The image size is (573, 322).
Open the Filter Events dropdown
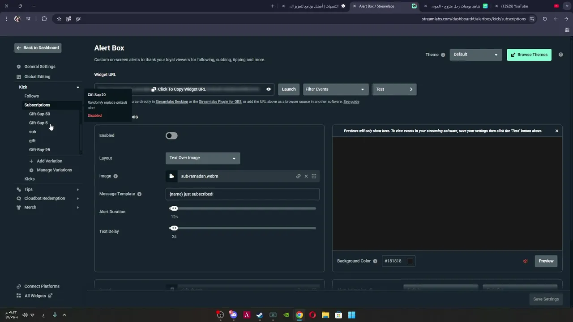(x=336, y=89)
